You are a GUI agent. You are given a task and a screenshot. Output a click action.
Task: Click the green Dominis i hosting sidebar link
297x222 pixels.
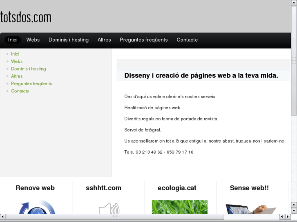[x=29, y=69]
